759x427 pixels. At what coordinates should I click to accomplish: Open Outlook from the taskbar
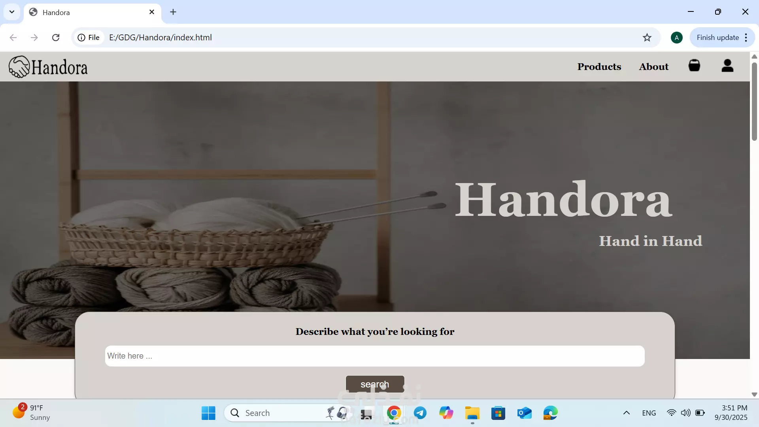[x=524, y=413]
